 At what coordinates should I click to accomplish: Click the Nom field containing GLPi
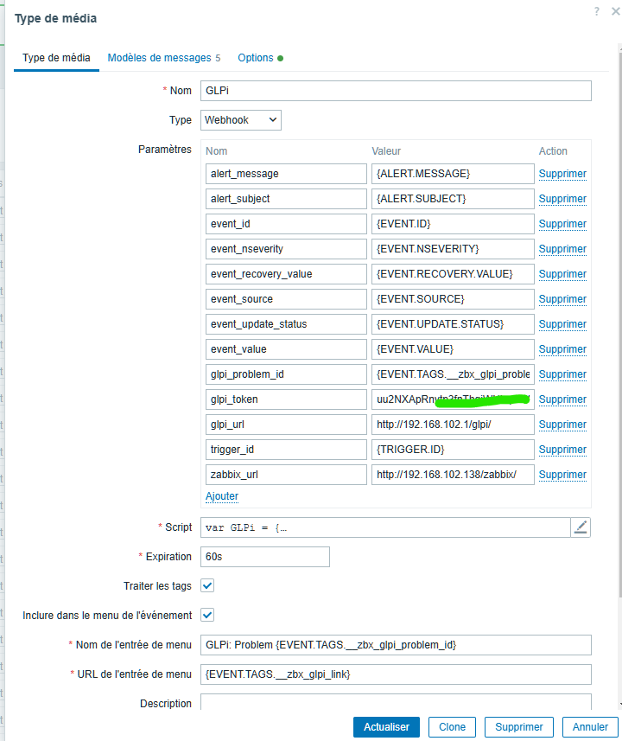(x=396, y=91)
